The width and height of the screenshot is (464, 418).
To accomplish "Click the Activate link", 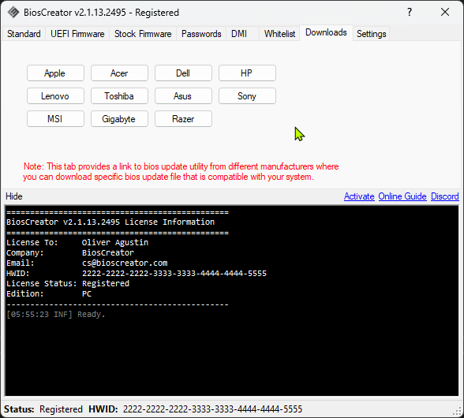I will [359, 196].
